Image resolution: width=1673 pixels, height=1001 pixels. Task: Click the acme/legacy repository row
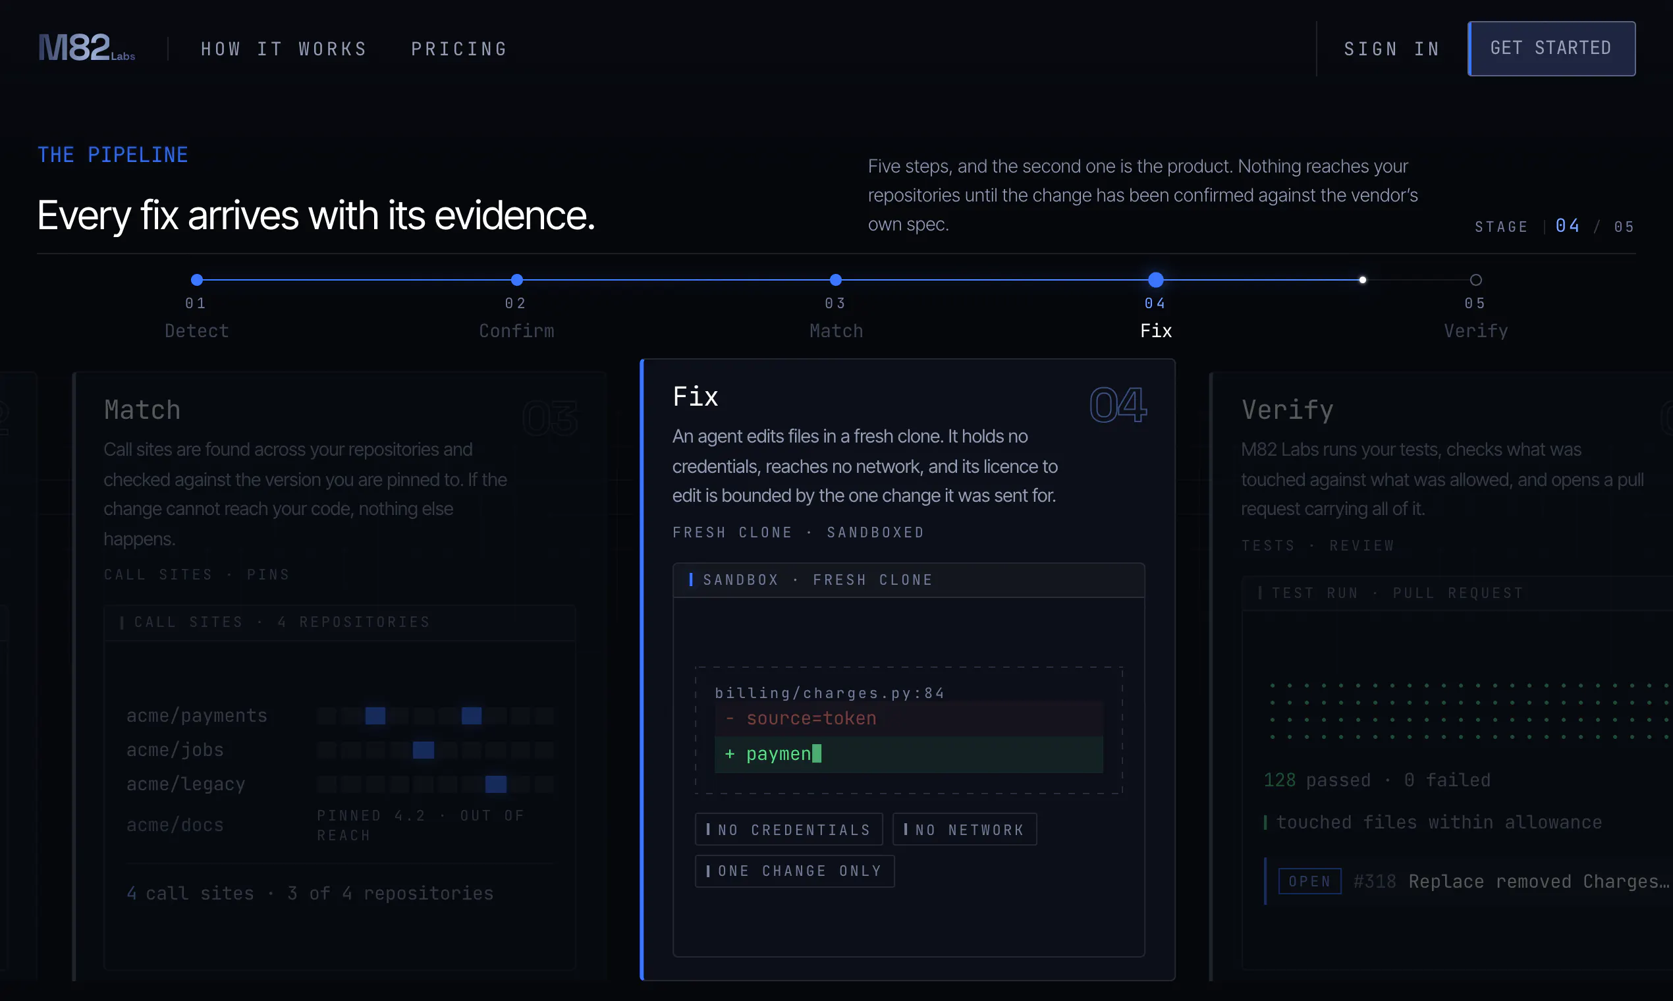pos(340,784)
